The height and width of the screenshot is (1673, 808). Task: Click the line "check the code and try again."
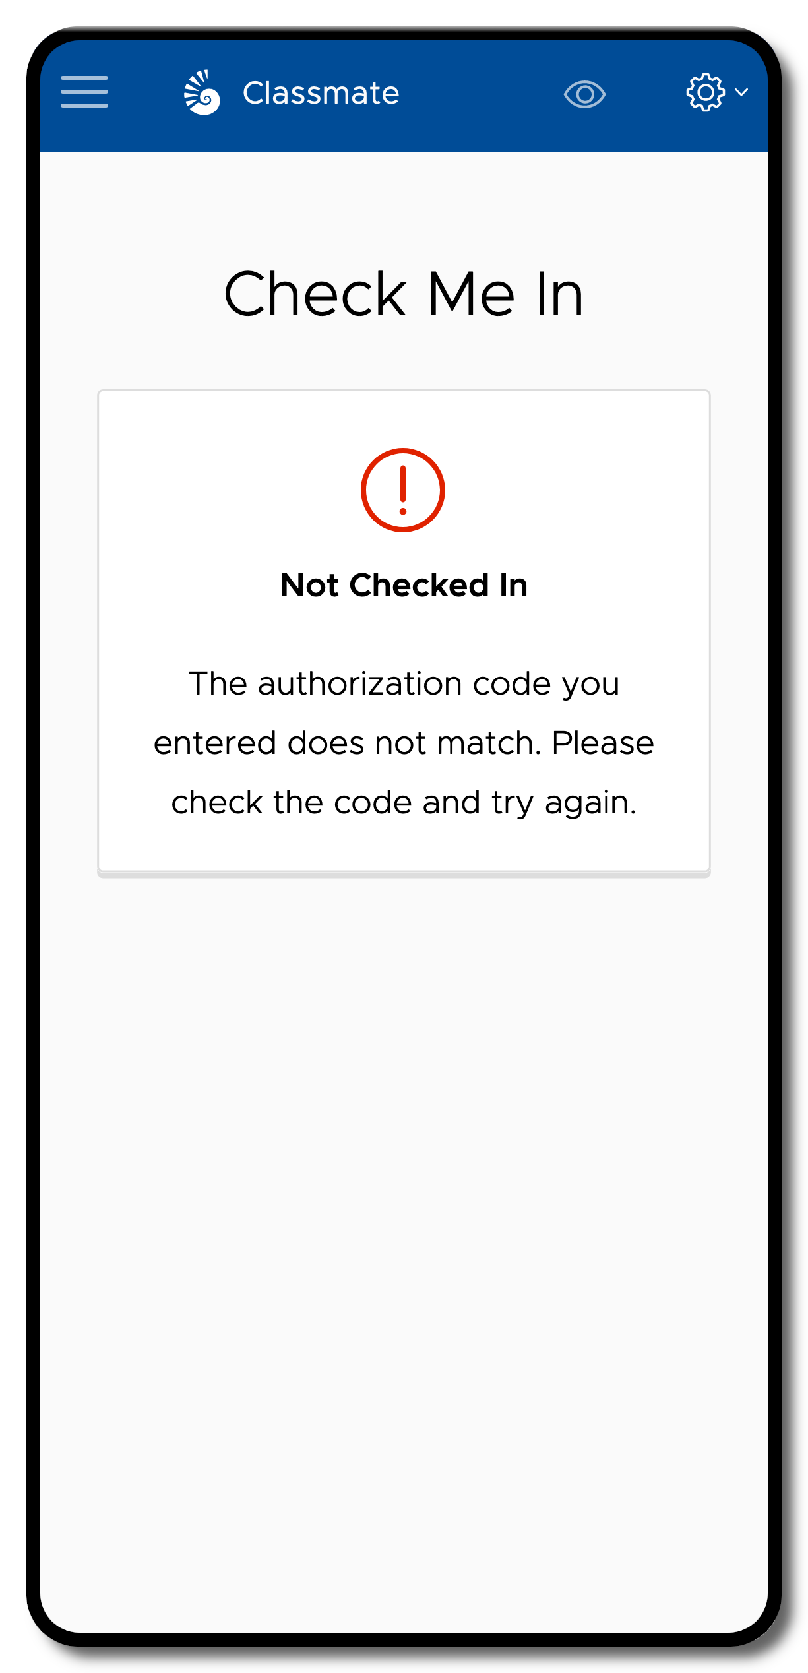point(404,803)
